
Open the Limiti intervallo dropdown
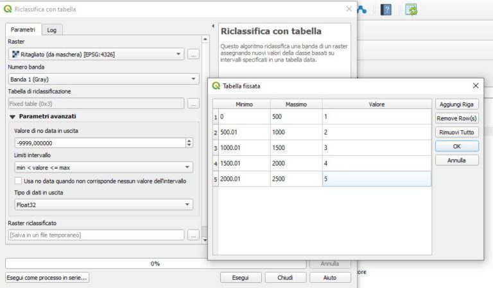[103, 167]
